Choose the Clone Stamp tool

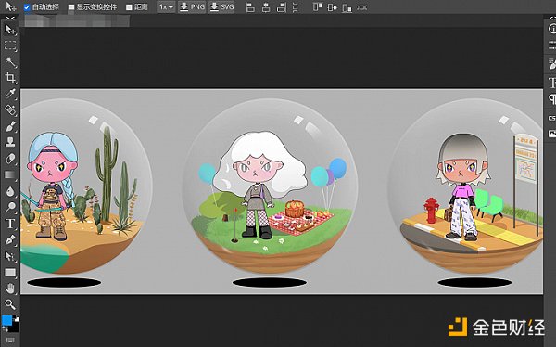[10, 142]
